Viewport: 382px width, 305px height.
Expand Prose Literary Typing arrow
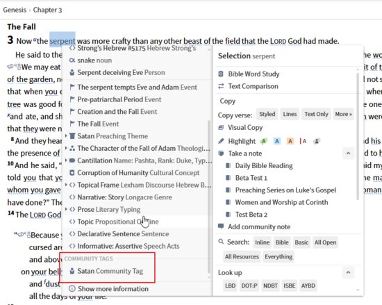point(66,209)
